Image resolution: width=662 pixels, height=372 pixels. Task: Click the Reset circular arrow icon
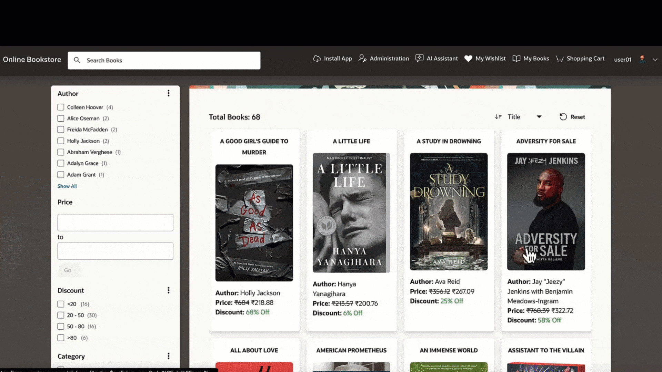tap(563, 117)
